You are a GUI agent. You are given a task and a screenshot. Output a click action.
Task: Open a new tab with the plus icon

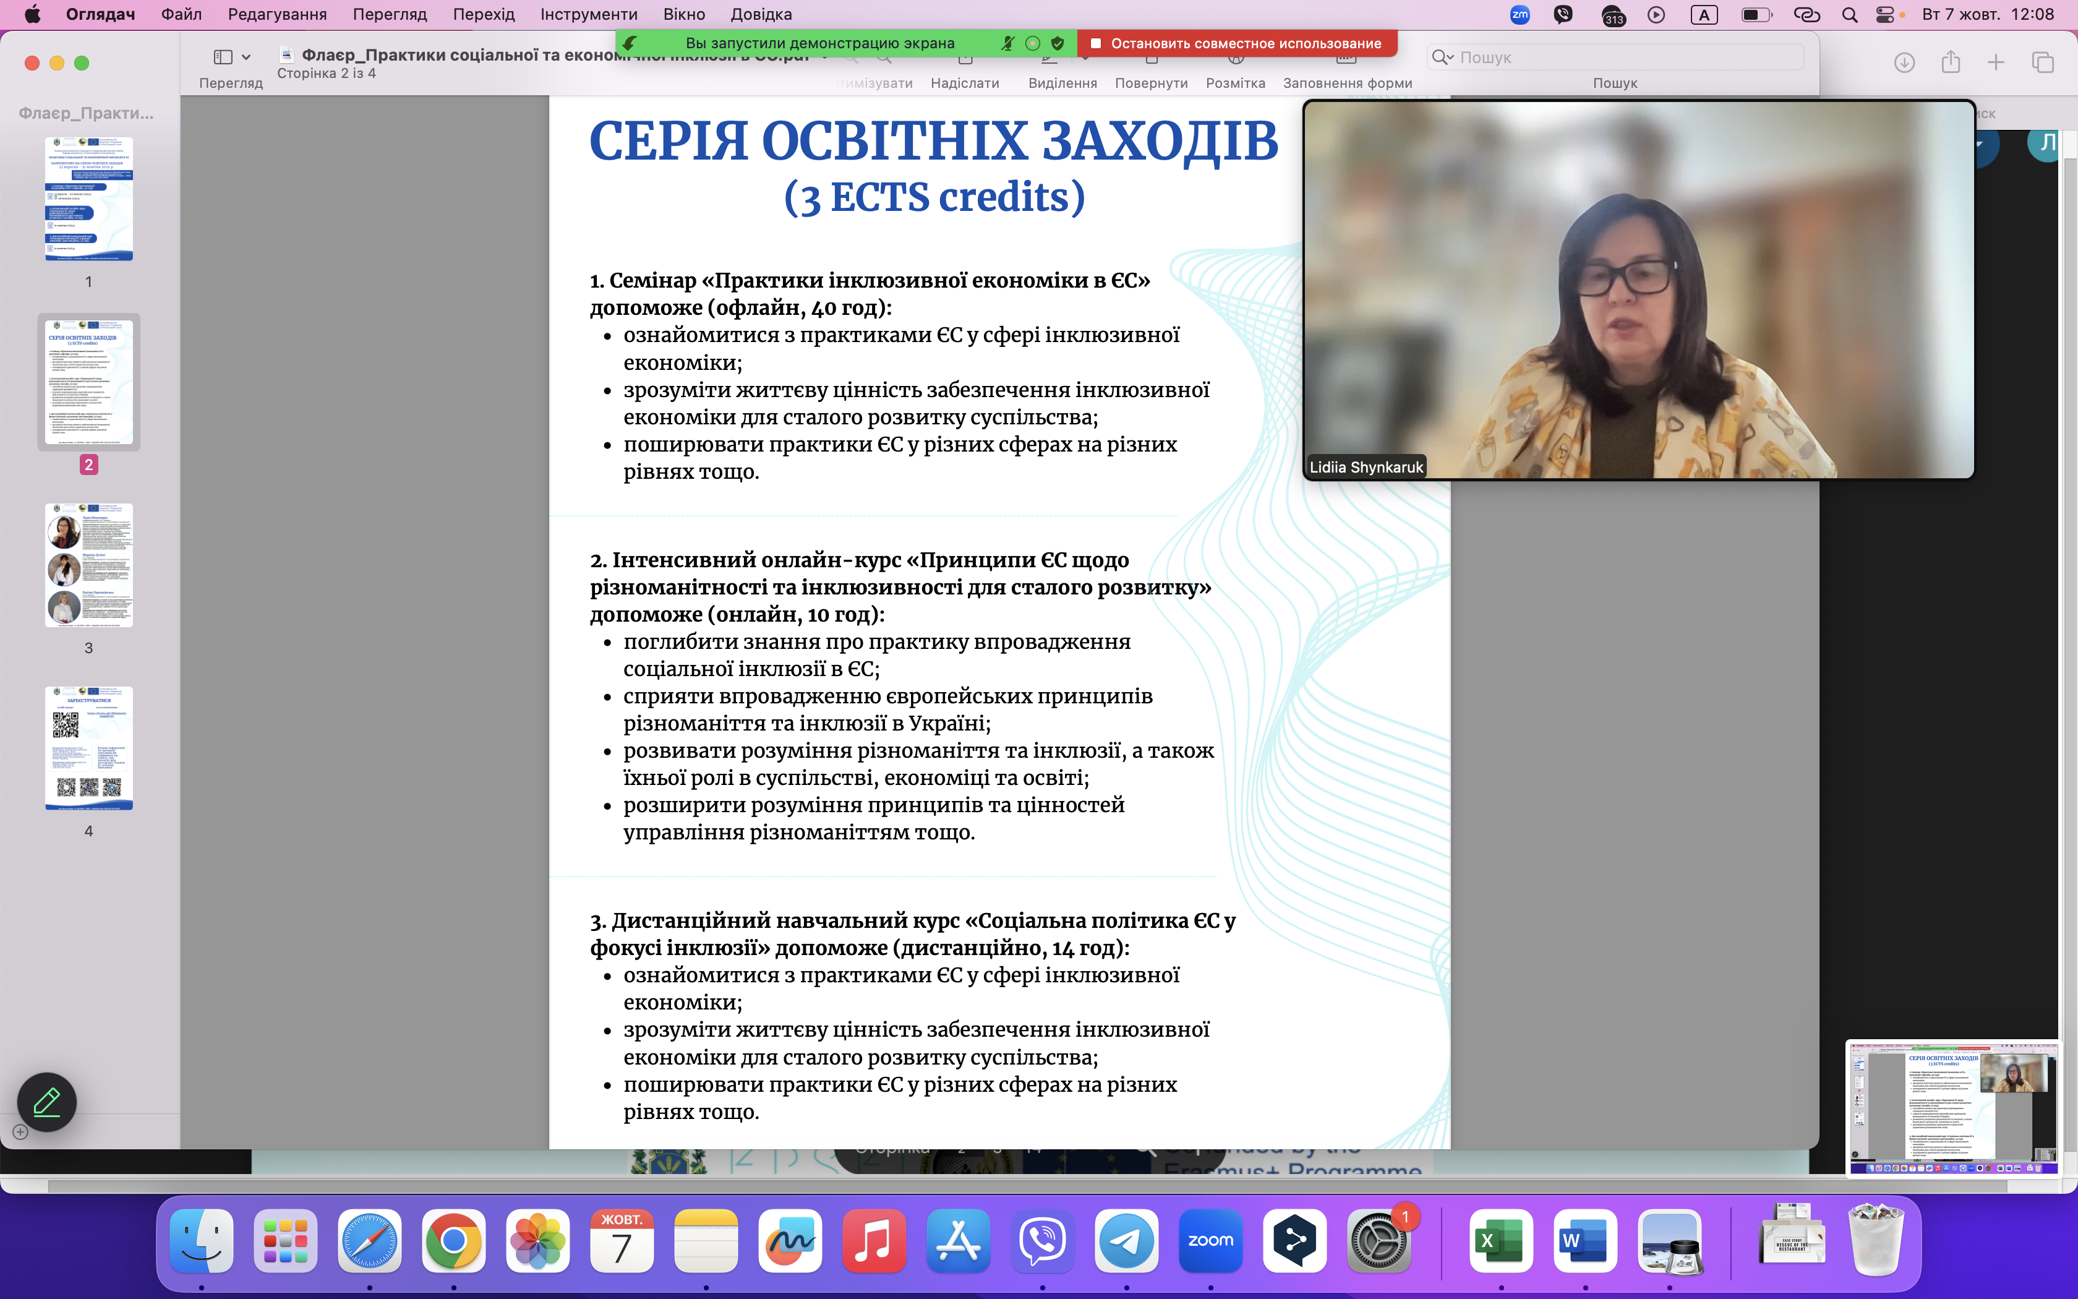1996,62
